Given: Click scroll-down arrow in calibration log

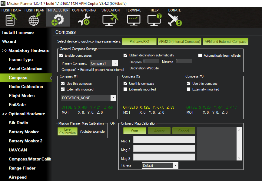Looking at the screenshot, I should click(239, 158).
